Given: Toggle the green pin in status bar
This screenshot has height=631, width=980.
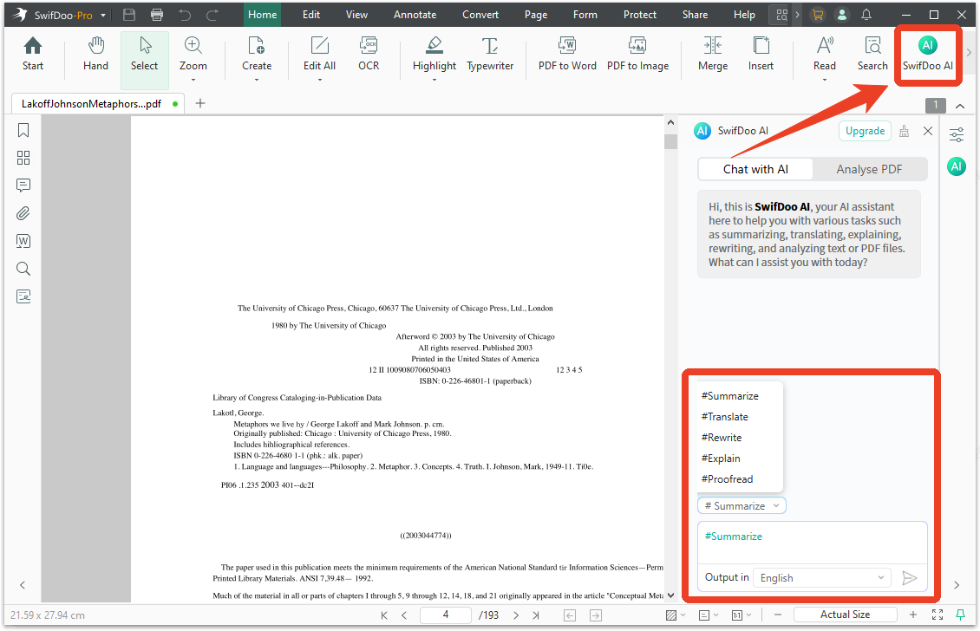Looking at the screenshot, I should (x=961, y=615).
